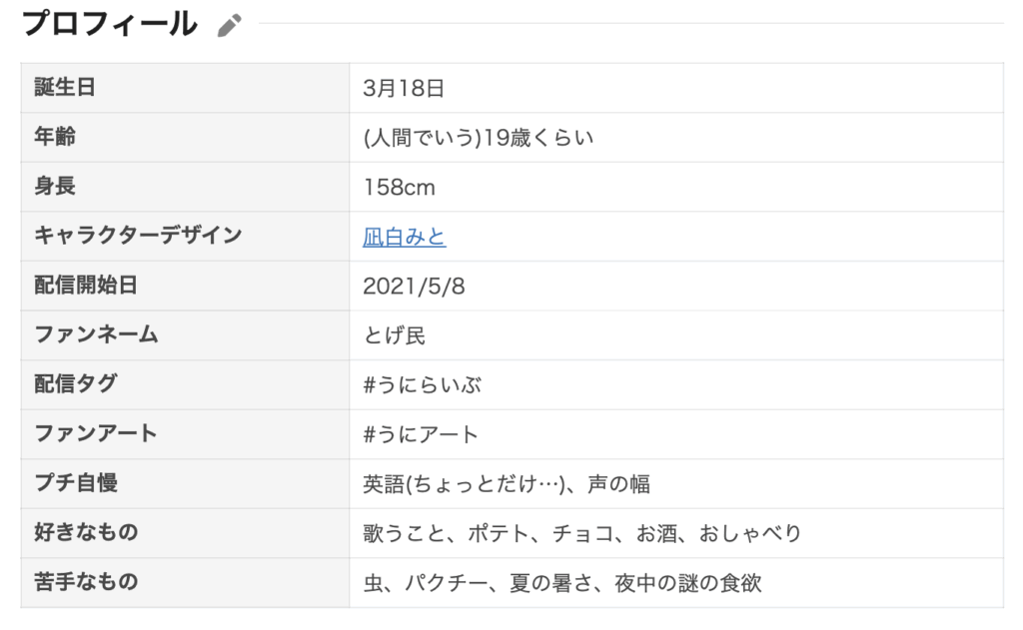Click the stream tag #うにらいぶ
Screen dimensions: 1023x630
(422, 384)
